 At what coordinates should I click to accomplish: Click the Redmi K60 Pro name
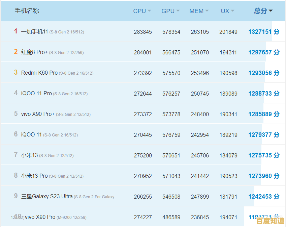39,73
